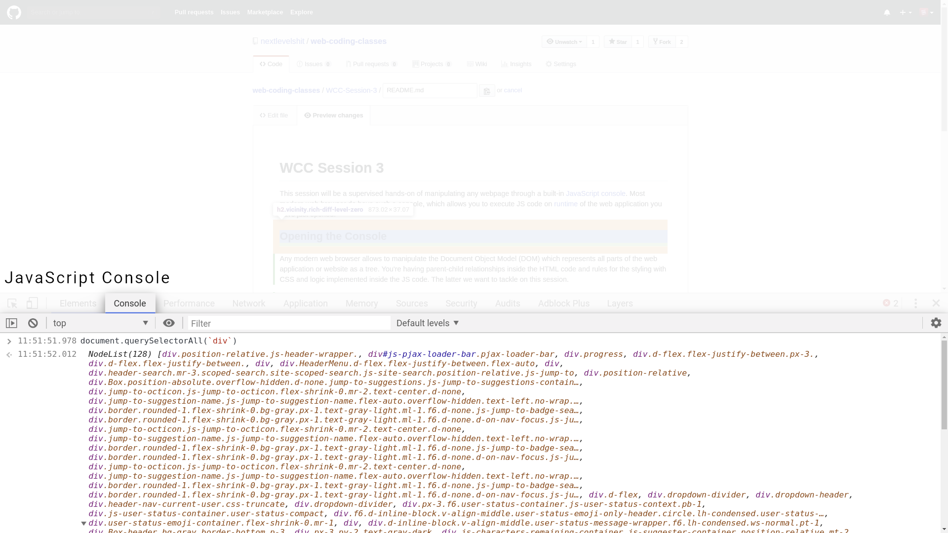Star the web-coding-classes repository
Viewport: 948px width, 533px height.
(618, 42)
